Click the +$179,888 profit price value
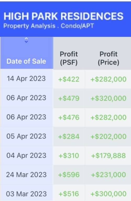Viewport: 131px width, 201px height. point(108,156)
